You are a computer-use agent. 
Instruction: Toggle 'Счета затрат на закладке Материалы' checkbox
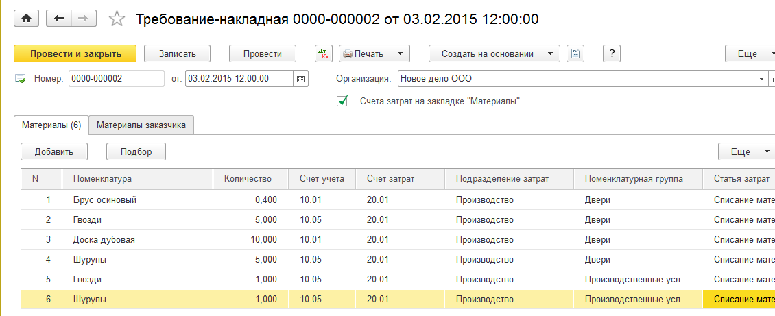[x=342, y=101]
